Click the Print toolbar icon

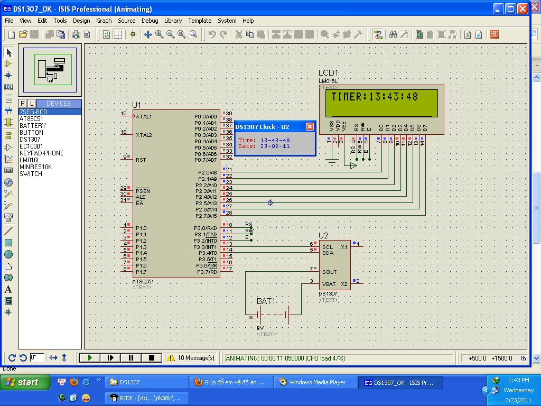click(76, 34)
